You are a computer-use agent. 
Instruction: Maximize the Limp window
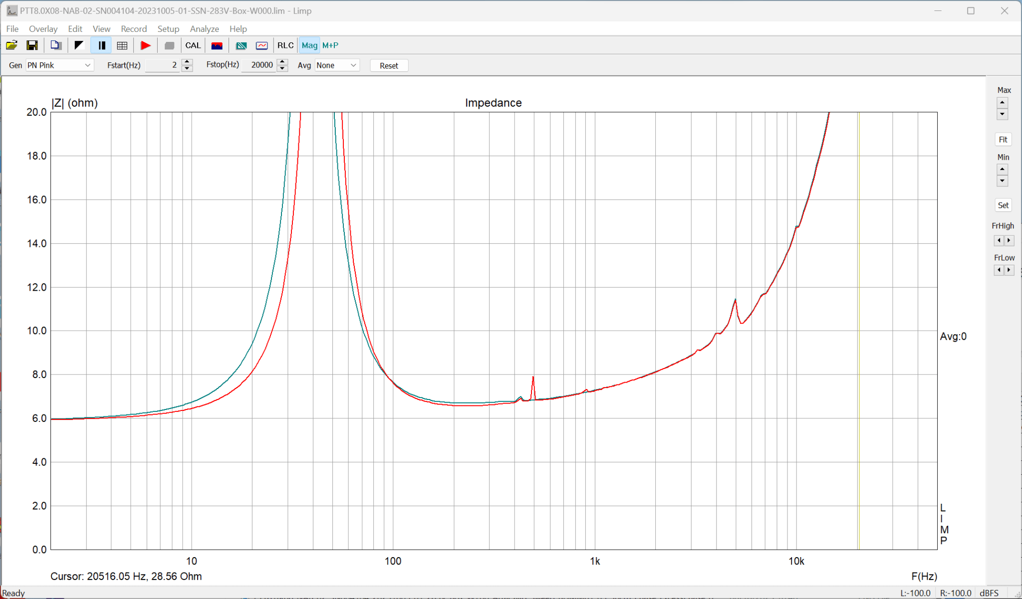click(x=971, y=10)
